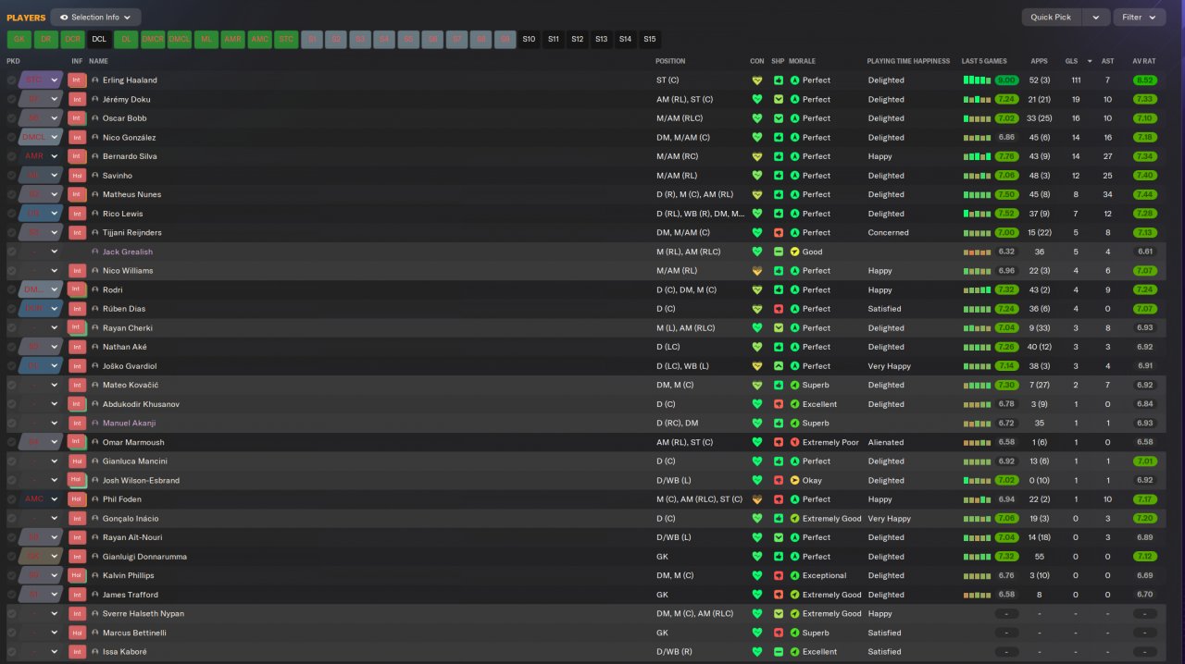Sort by PLAYING TIME HAPPINESS column header

pyautogui.click(x=908, y=61)
